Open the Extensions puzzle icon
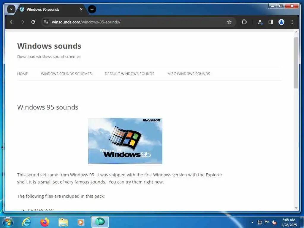Image resolution: width=304 pixels, height=228 pixels. (x=244, y=22)
